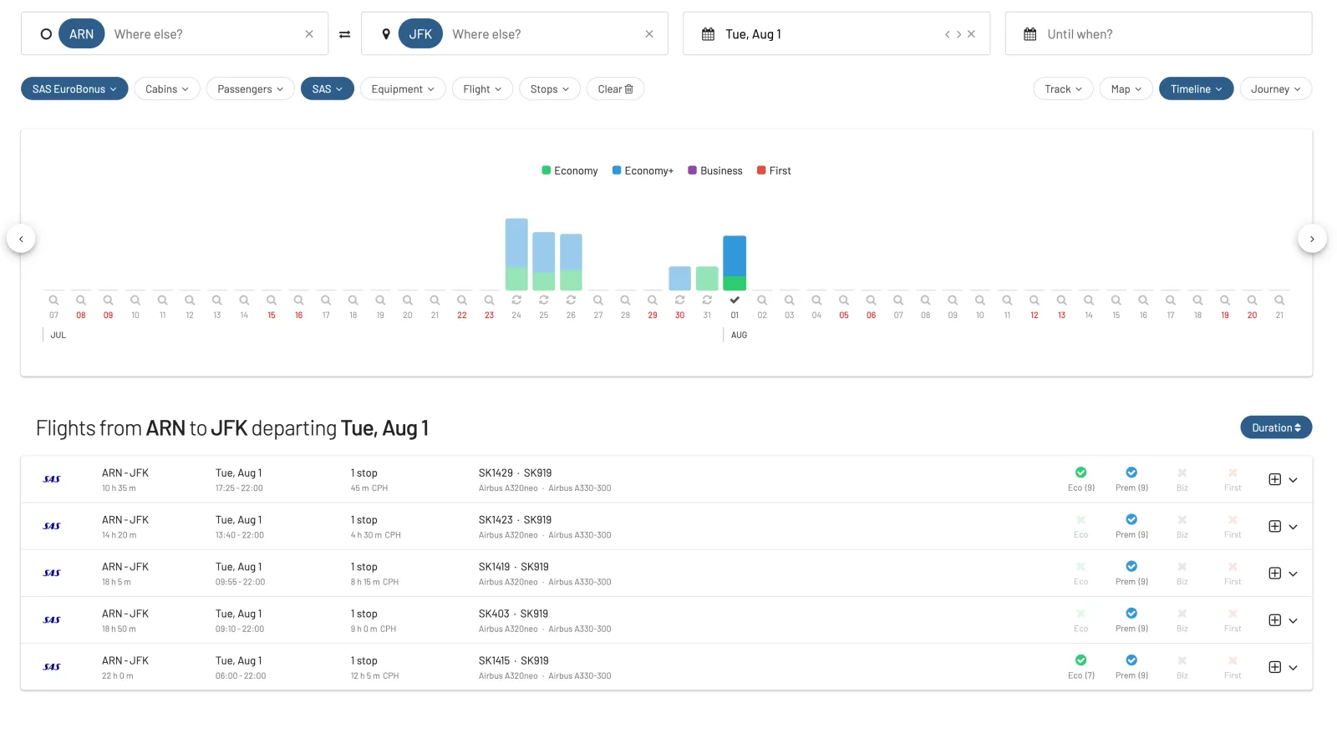The width and height of the screenshot is (1337, 743).
Task: Open the Stops filter dropdown
Action: [x=550, y=88]
